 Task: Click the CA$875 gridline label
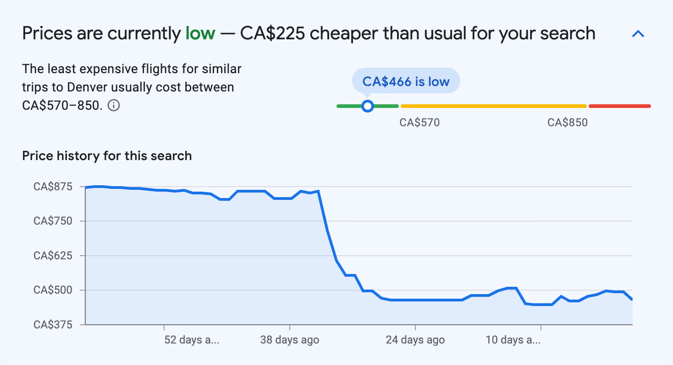click(54, 186)
